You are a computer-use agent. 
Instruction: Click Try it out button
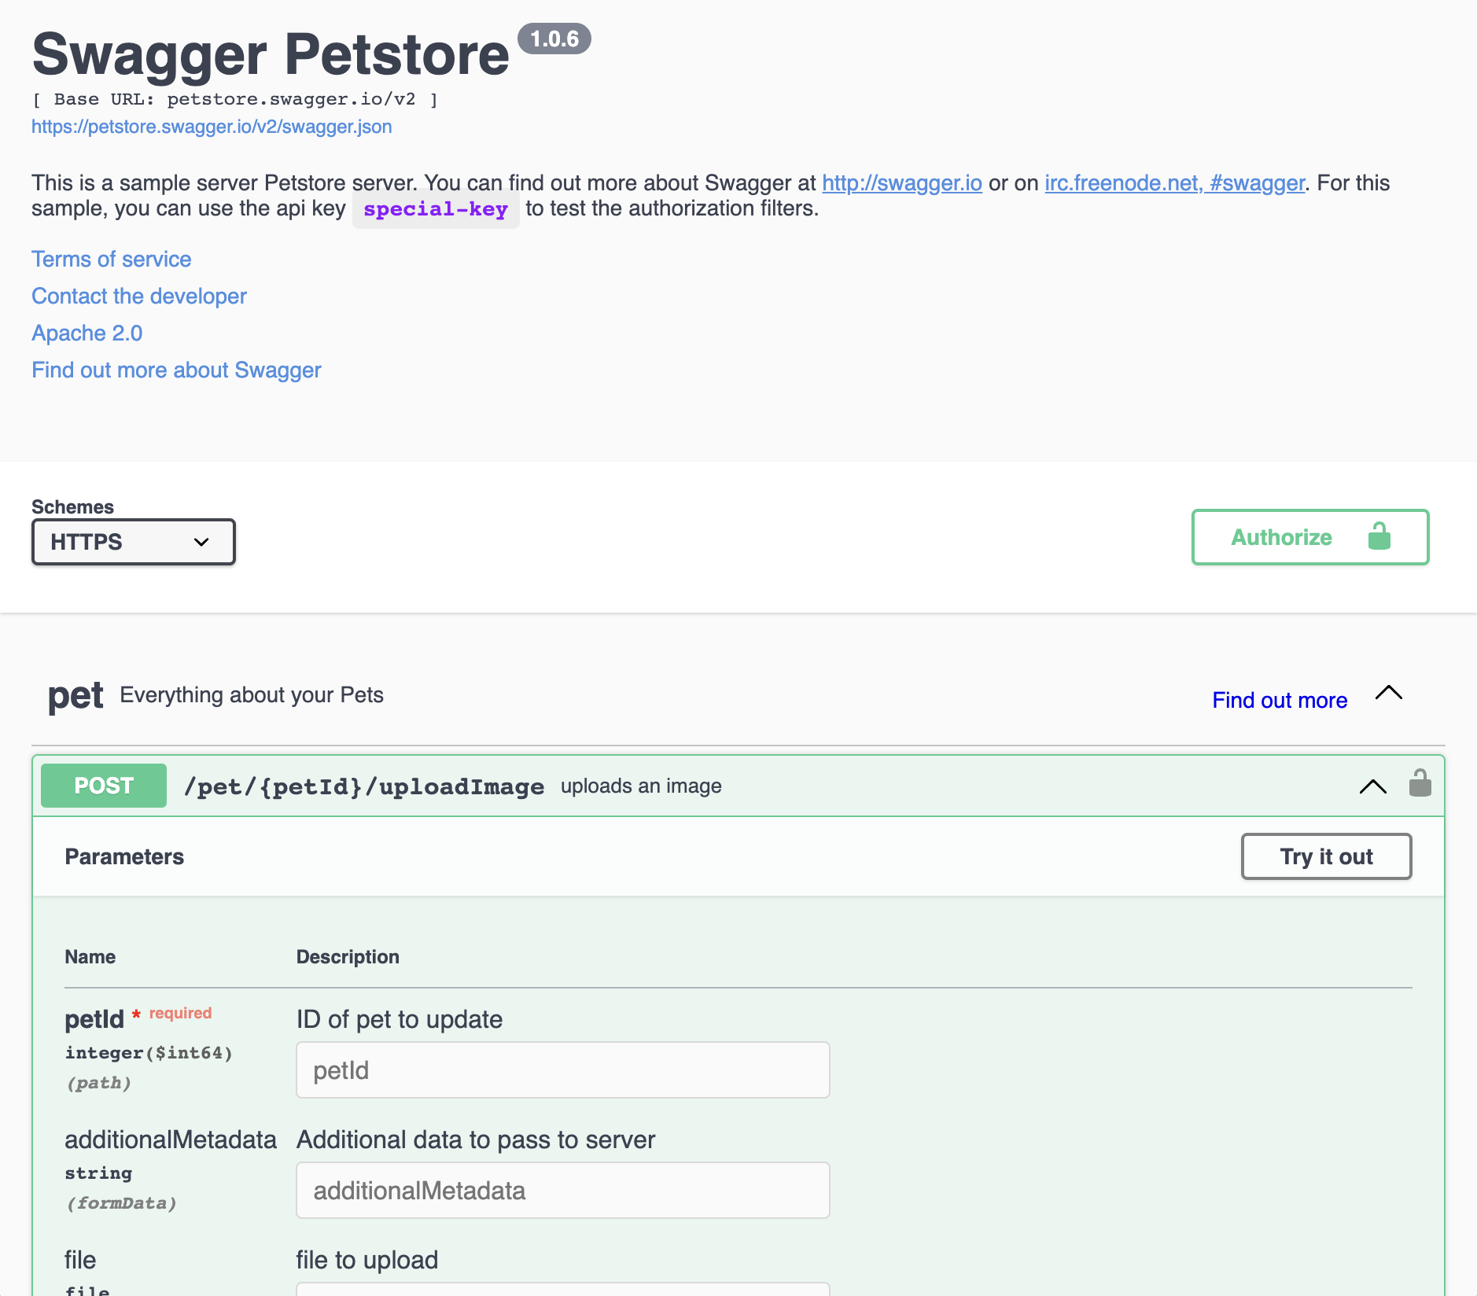tap(1326, 856)
